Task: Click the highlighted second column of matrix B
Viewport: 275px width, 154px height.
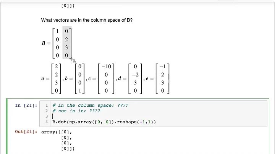Action: pos(66,43)
